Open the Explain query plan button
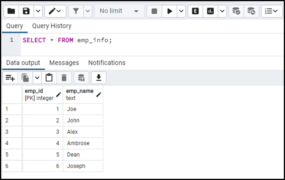The image size is (285, 180). click(195, 11)
